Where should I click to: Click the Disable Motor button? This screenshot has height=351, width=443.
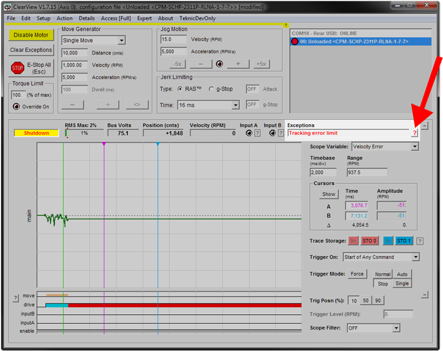point(31,35)
